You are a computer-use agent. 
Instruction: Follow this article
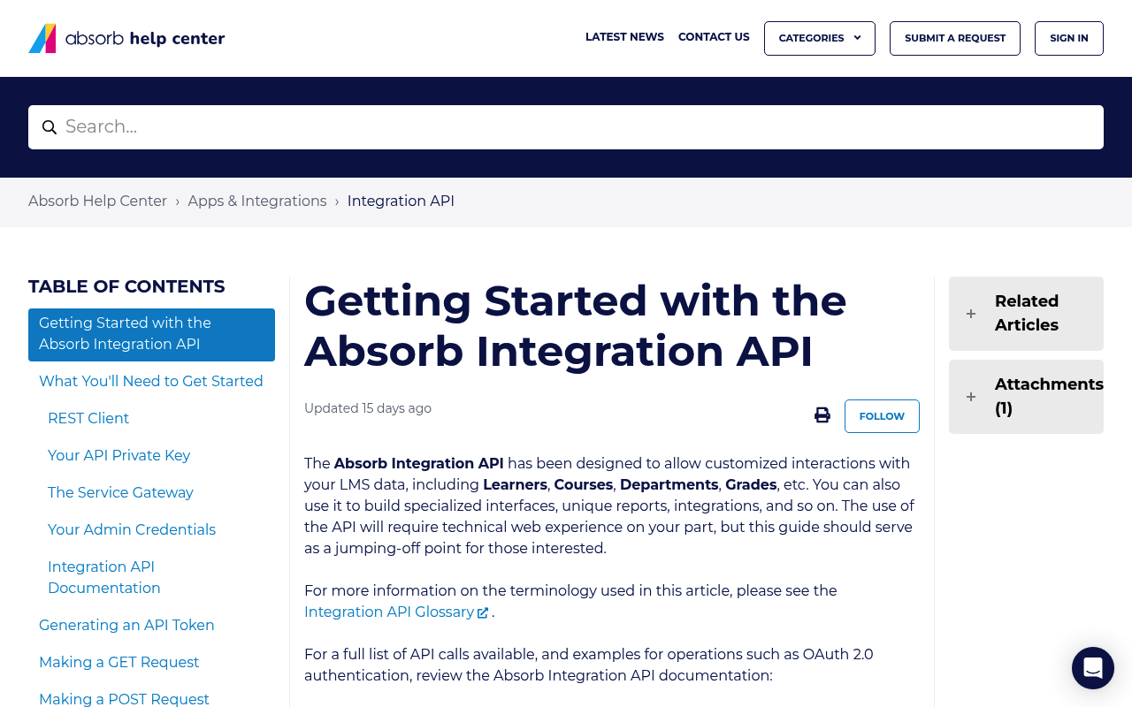pos(882,416)
